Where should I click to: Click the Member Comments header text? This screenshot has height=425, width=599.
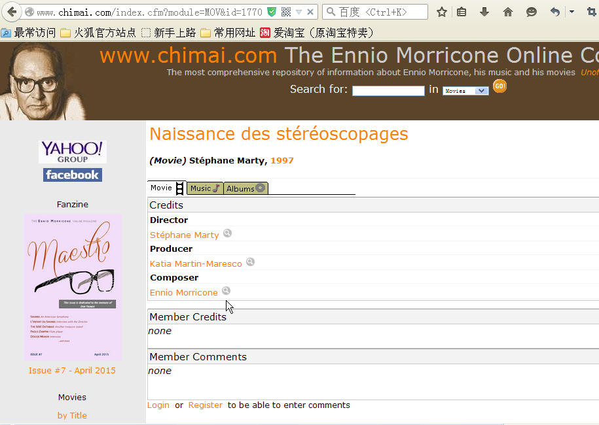[198, 357]
